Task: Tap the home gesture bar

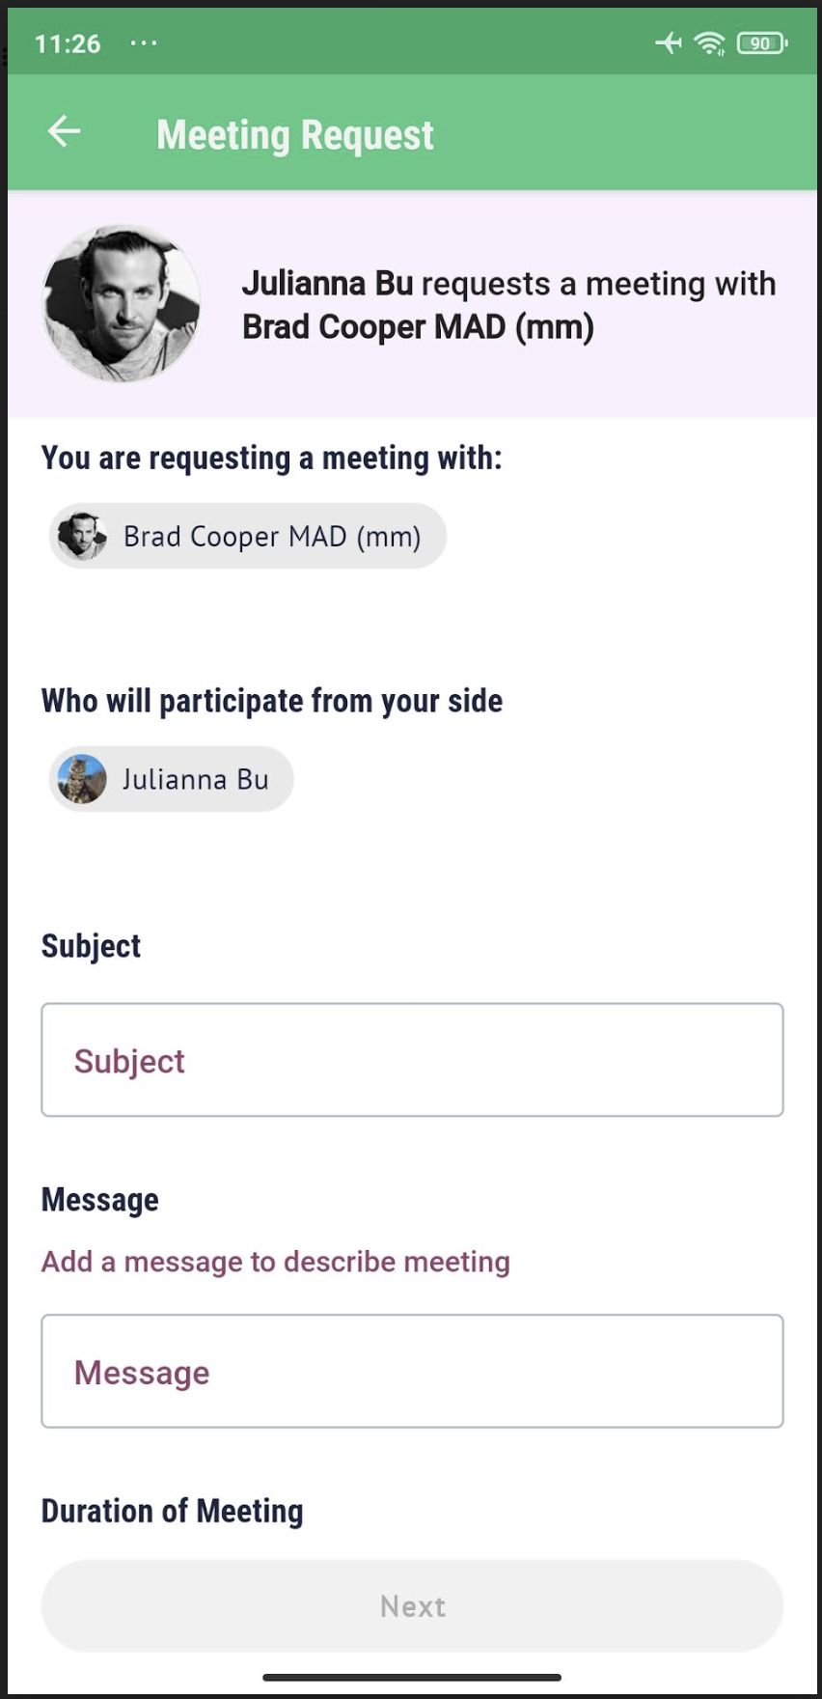Action: (412, 1678)
